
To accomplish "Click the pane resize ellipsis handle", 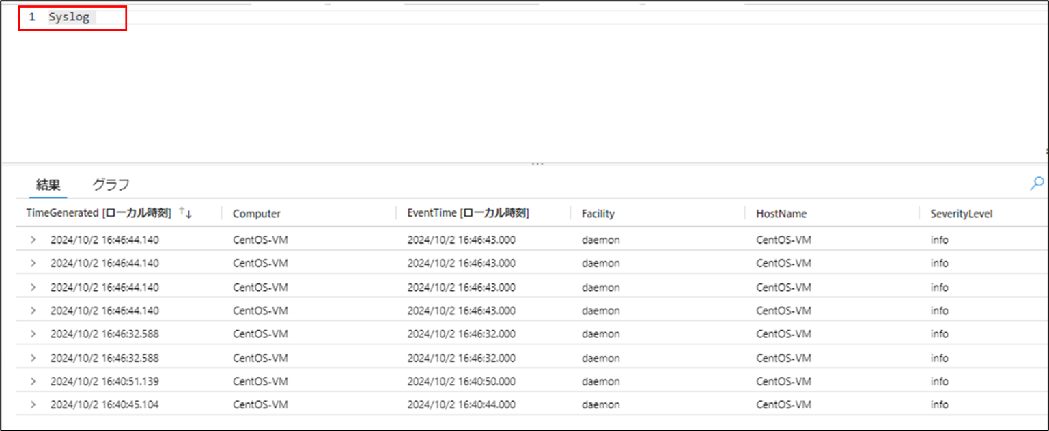I will (537, 163).
